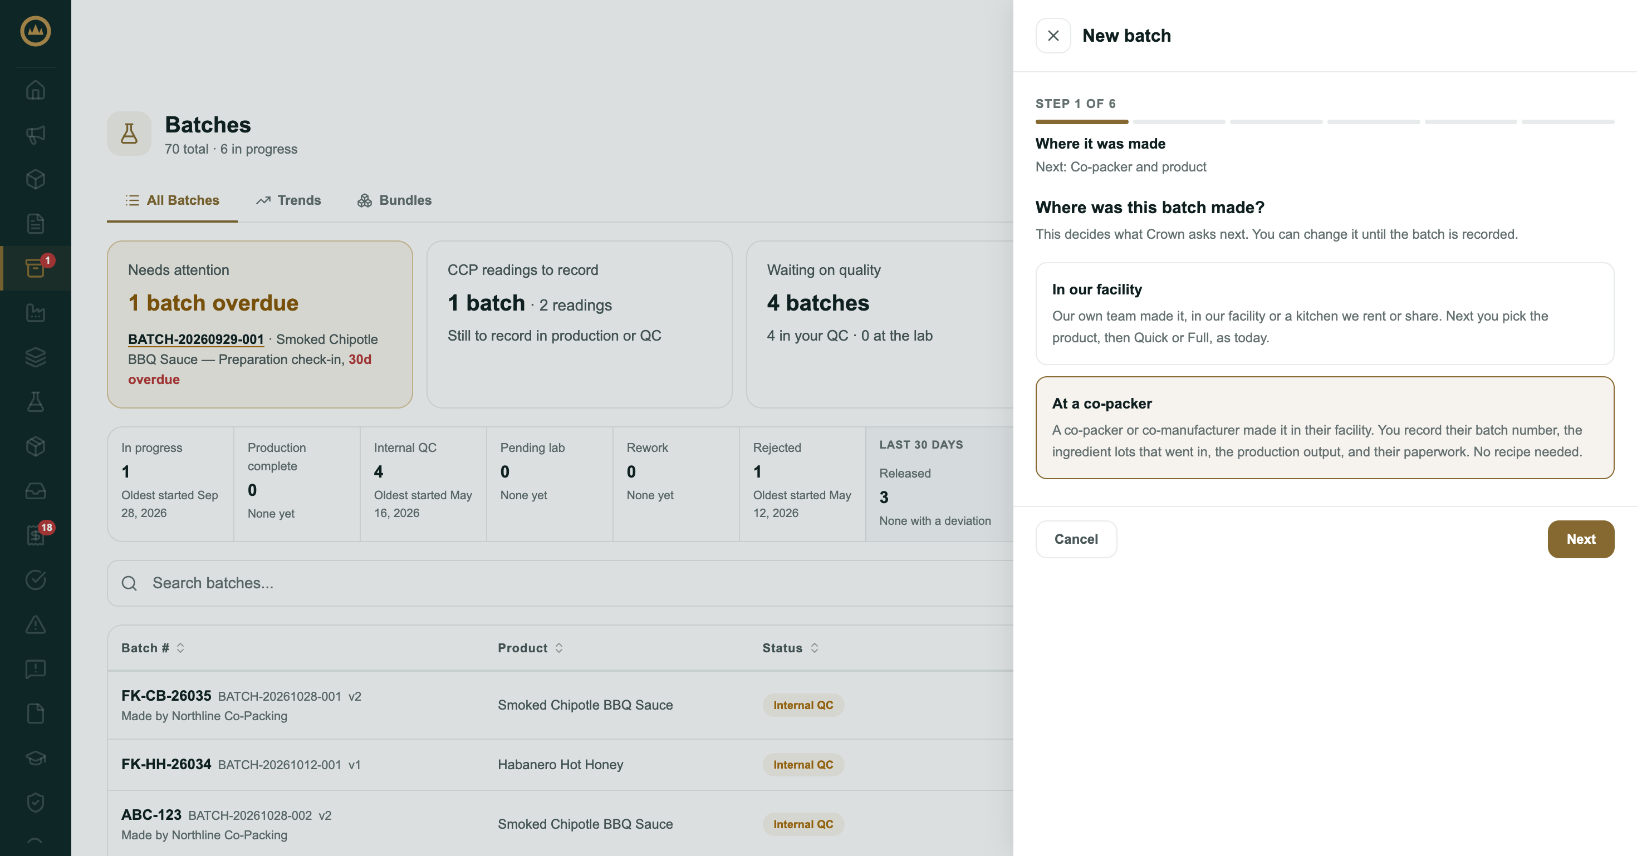Select the 'At a co-packer' option
Image resolution: width=1637 pixels, height=856 pixels.
click(1324, 427)
